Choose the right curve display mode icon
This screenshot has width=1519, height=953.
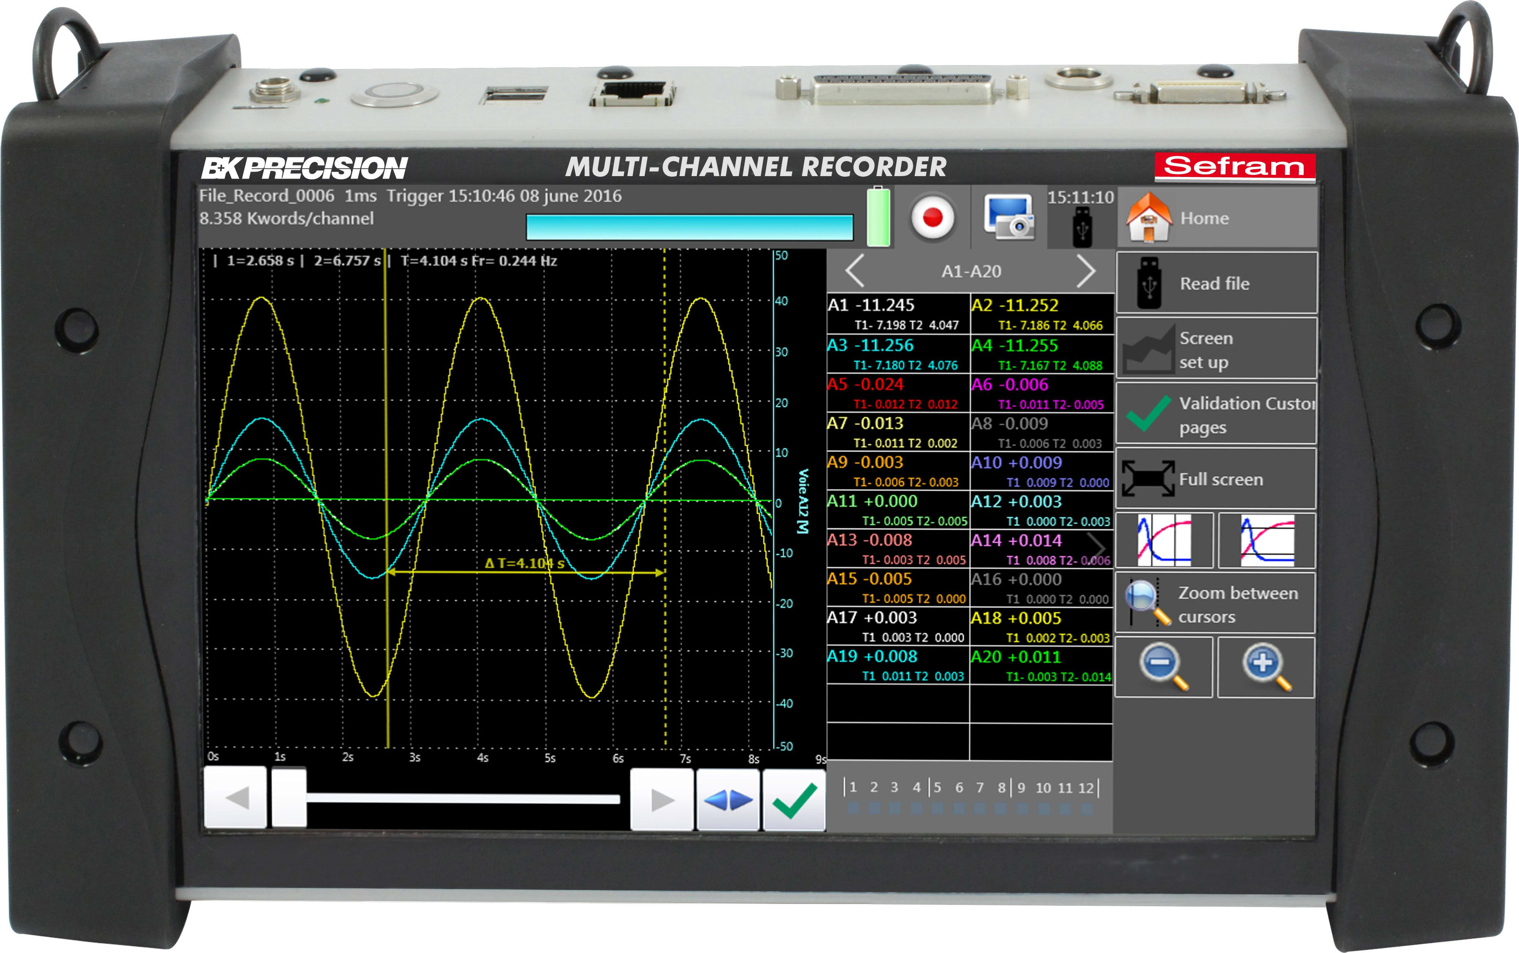[x=1267, y=541]
